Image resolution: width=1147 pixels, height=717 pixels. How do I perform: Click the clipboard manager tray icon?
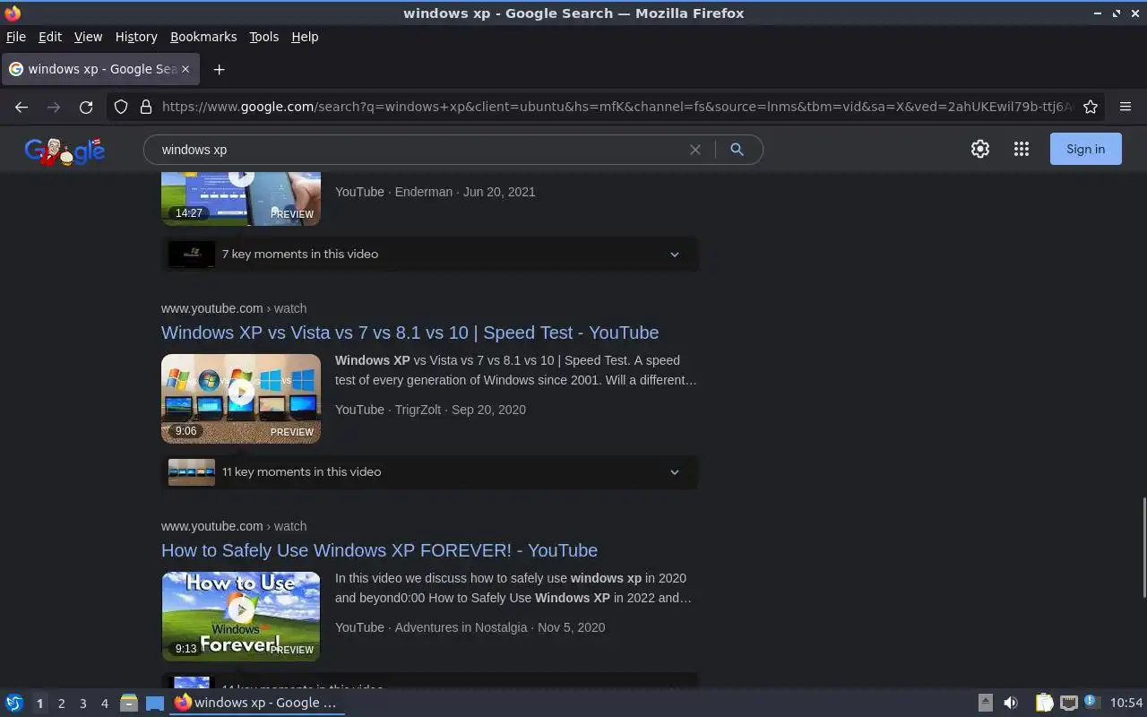pos(1044,703)
